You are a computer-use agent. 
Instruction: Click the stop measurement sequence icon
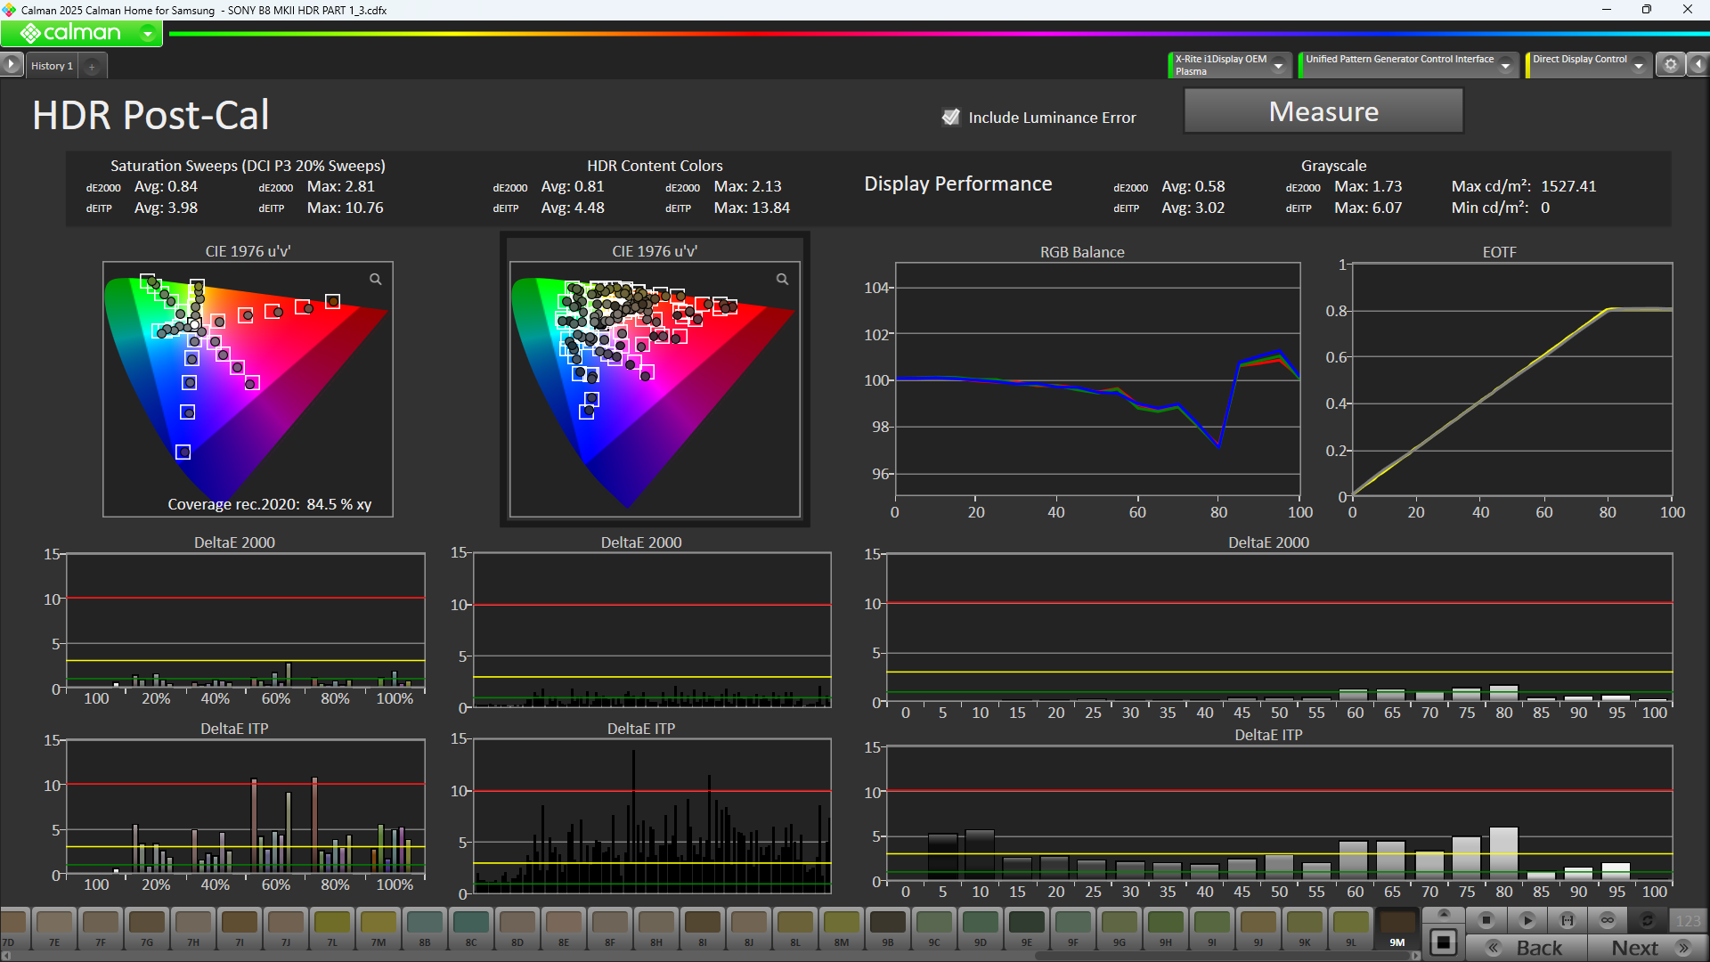pyautogui.click(x=1486, y=920)
